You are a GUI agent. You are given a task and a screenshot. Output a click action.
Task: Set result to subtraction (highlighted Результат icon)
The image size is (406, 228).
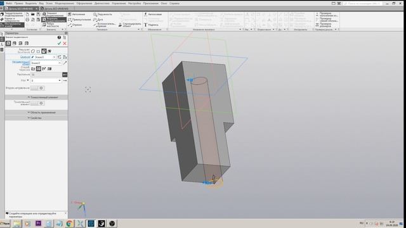point(44,51)
